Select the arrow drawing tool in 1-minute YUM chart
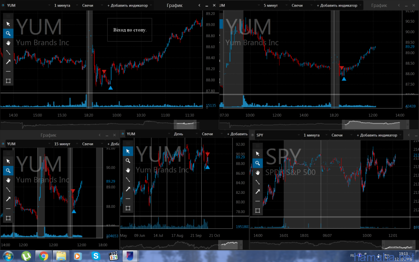The width and height of the screenshot is (419, 262). (x=8, y=62)
